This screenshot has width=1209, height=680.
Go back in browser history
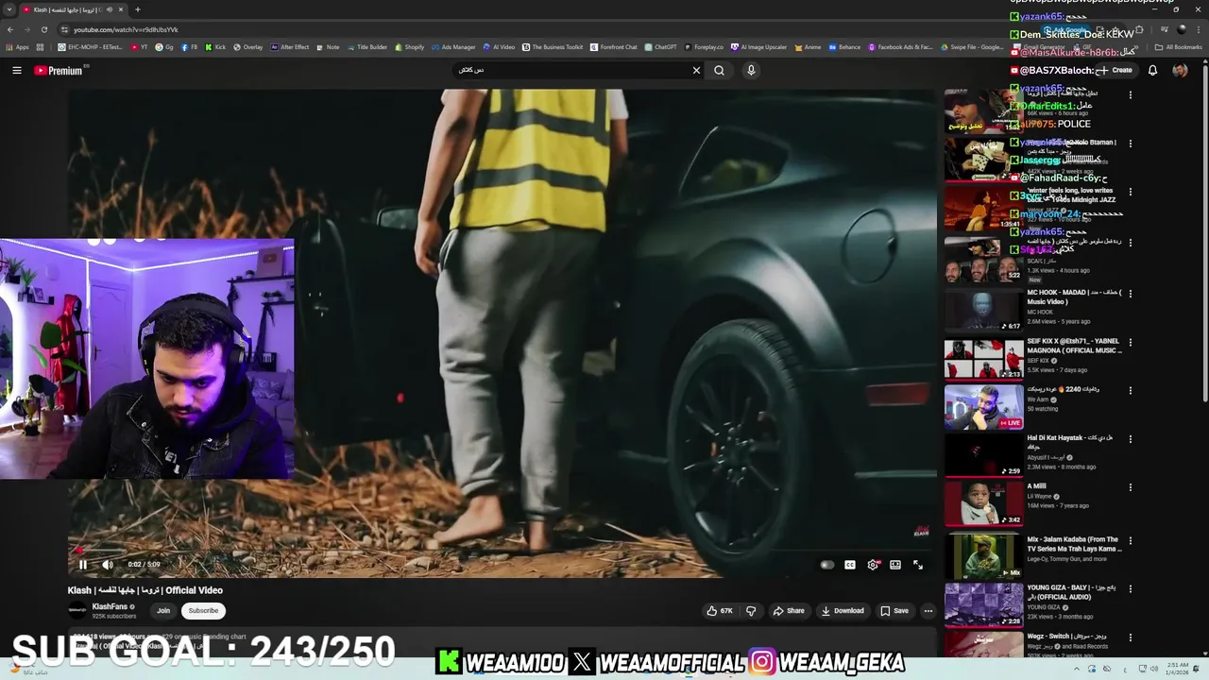click(10, 29)
